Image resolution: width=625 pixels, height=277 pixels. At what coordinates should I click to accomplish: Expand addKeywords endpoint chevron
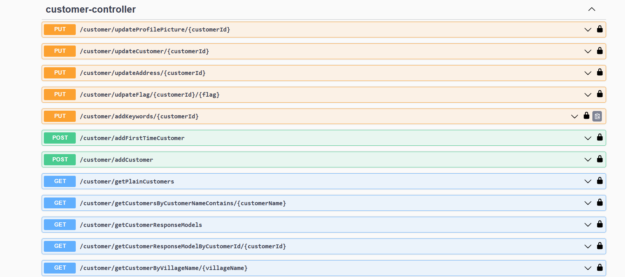(x=574, y=117)
